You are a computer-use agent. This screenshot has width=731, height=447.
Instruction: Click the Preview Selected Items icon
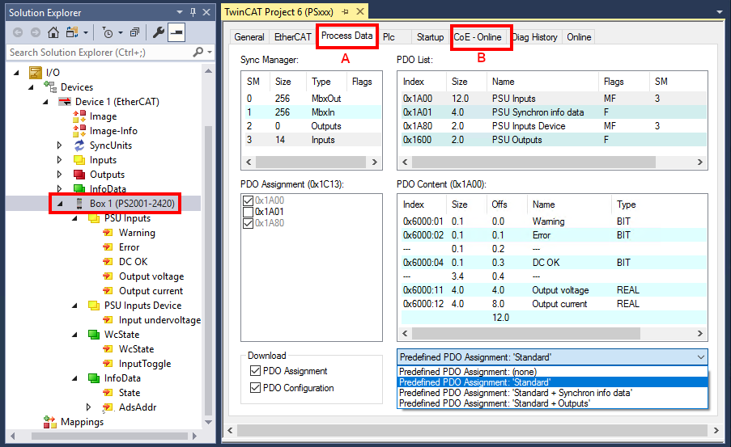coord(176,32)
